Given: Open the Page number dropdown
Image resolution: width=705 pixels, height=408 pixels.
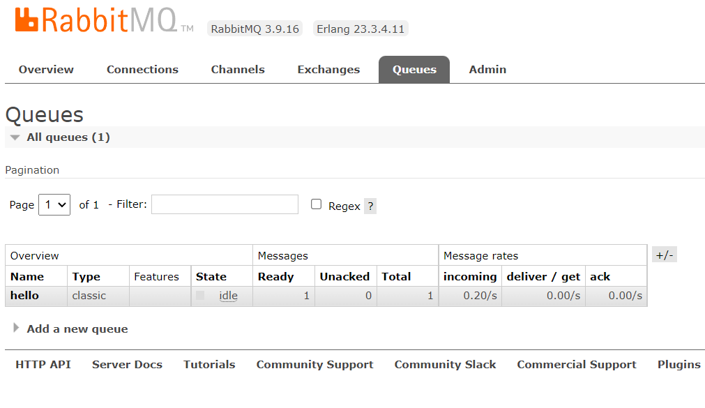Looking at the screenshot, I should click(54, 204).
